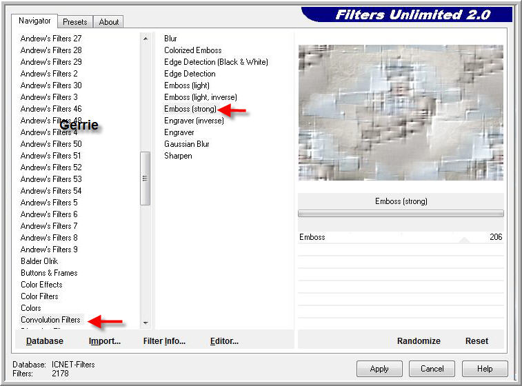The height and width of the screenshot is (386, 522).
Task: Randomize the filter settings
Action: click(x=419, y=341)
